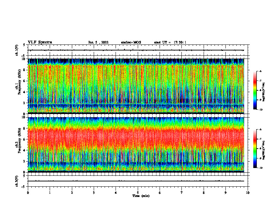Click the "-8" label on ch.1 colorbar

(x=260, y=90)
